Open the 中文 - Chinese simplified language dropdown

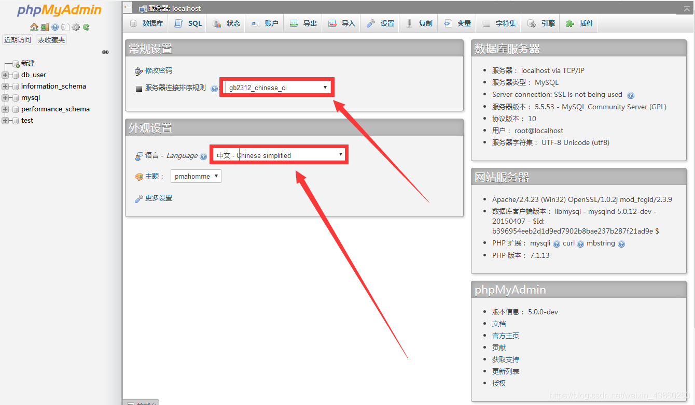(x=279, y=155)
